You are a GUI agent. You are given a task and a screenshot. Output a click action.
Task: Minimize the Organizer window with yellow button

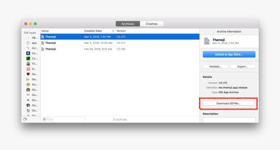pyautogui.click(x=31, y=24)
